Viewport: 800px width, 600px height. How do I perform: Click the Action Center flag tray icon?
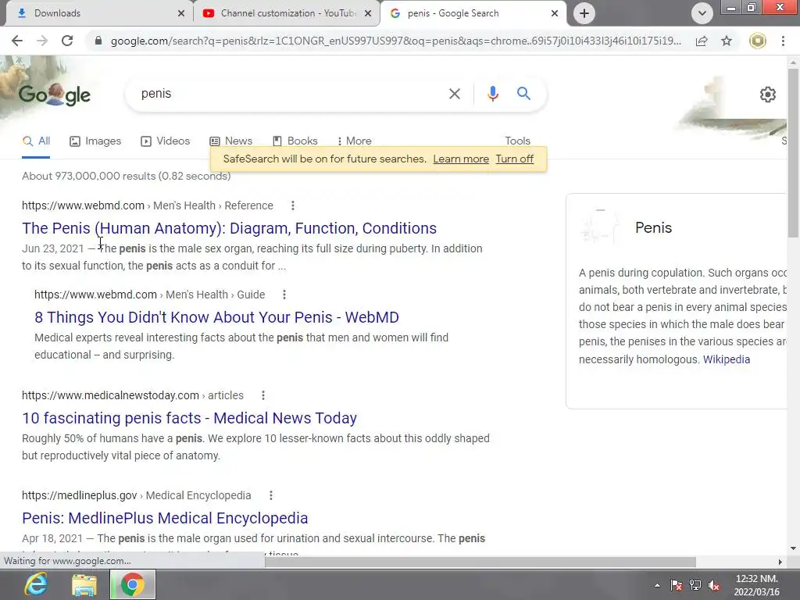point(677,585)
